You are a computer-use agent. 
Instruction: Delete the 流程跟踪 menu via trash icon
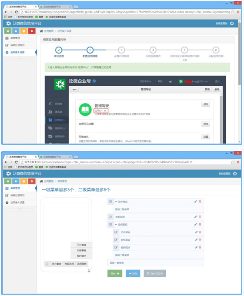tap(200, 225)
